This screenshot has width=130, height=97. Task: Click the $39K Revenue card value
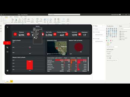click(21, 35)
